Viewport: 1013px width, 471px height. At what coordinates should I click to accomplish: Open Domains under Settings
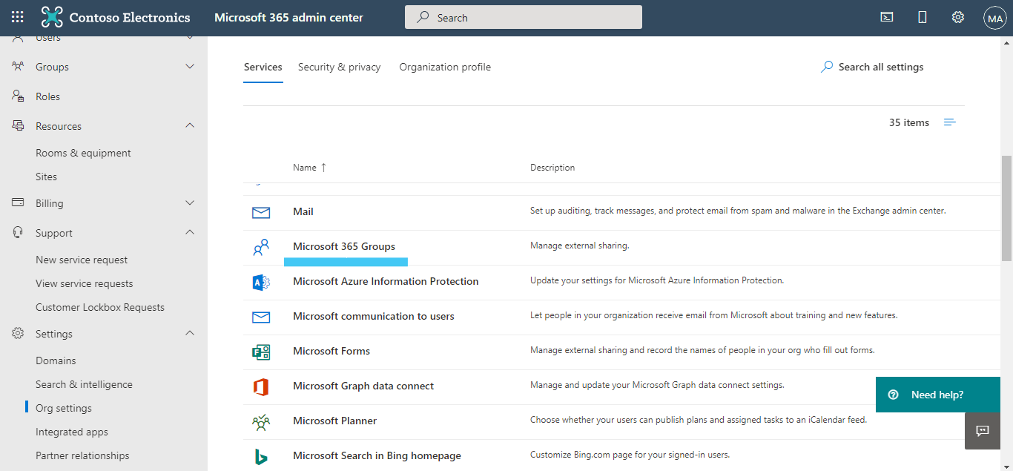pyautogui.click(x=56, y=360)
